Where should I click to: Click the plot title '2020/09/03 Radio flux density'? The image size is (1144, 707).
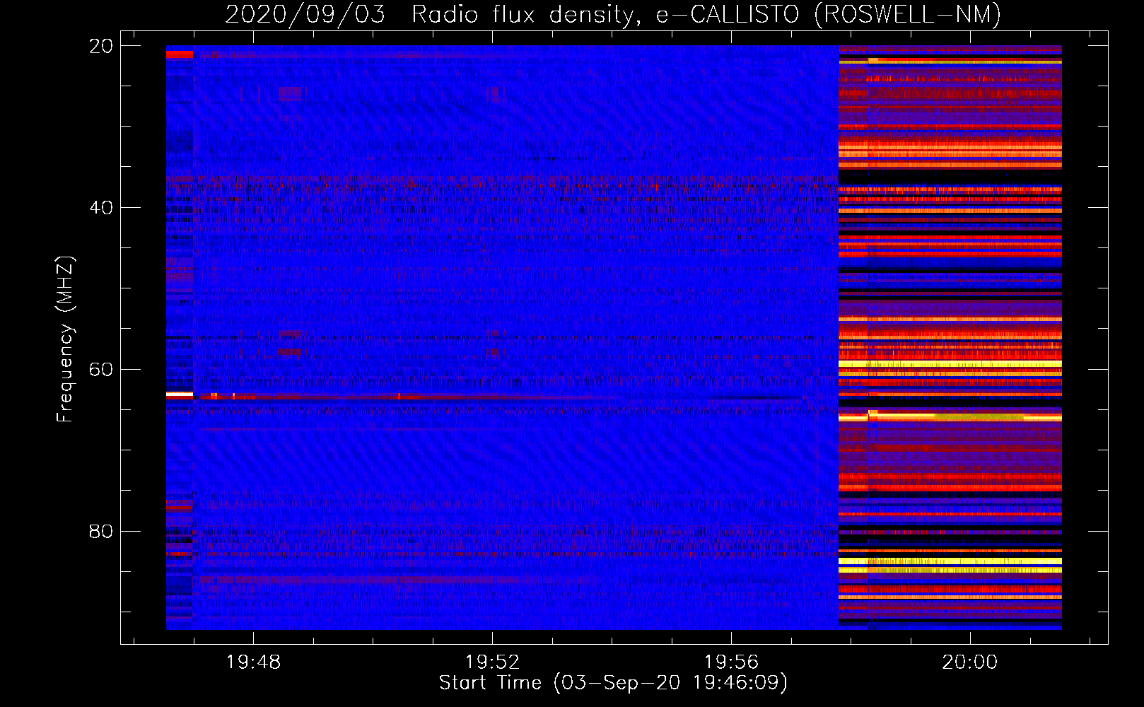[x=613, y=14]
